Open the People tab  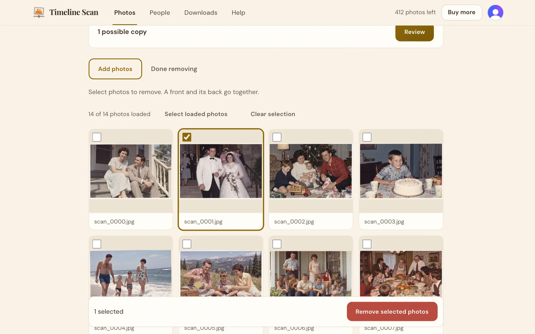(x=160, y=13)
